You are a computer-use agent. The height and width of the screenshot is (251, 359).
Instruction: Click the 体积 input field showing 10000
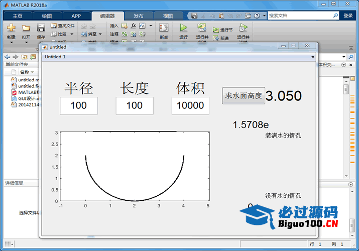click(190, 106)
